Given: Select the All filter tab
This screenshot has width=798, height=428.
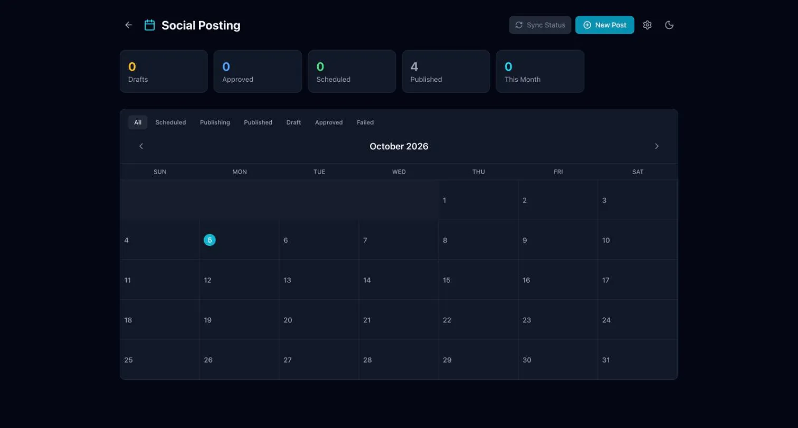Looking at the screenshot, I should (138, 122).
